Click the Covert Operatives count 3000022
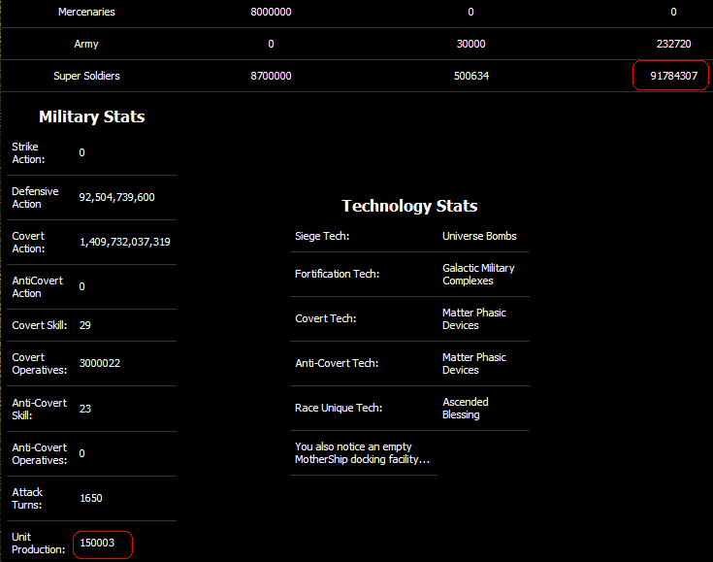713x562 pixels. point(99,363)
